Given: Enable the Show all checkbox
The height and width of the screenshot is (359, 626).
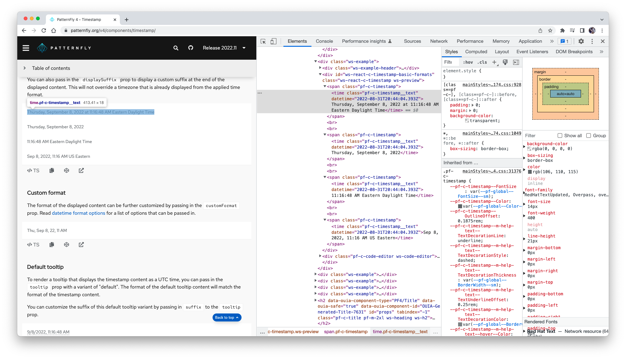Looking at the screenshot, I should coord(560,136).
